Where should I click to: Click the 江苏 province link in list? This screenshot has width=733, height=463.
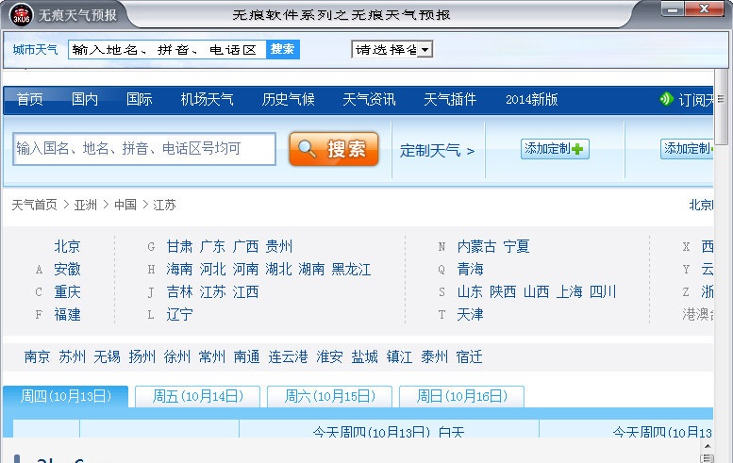[x=212, y=292]
